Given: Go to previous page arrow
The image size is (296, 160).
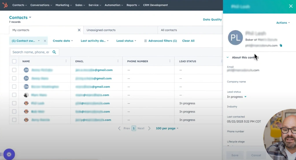Looking at the screenshot, I should (119, 128).
